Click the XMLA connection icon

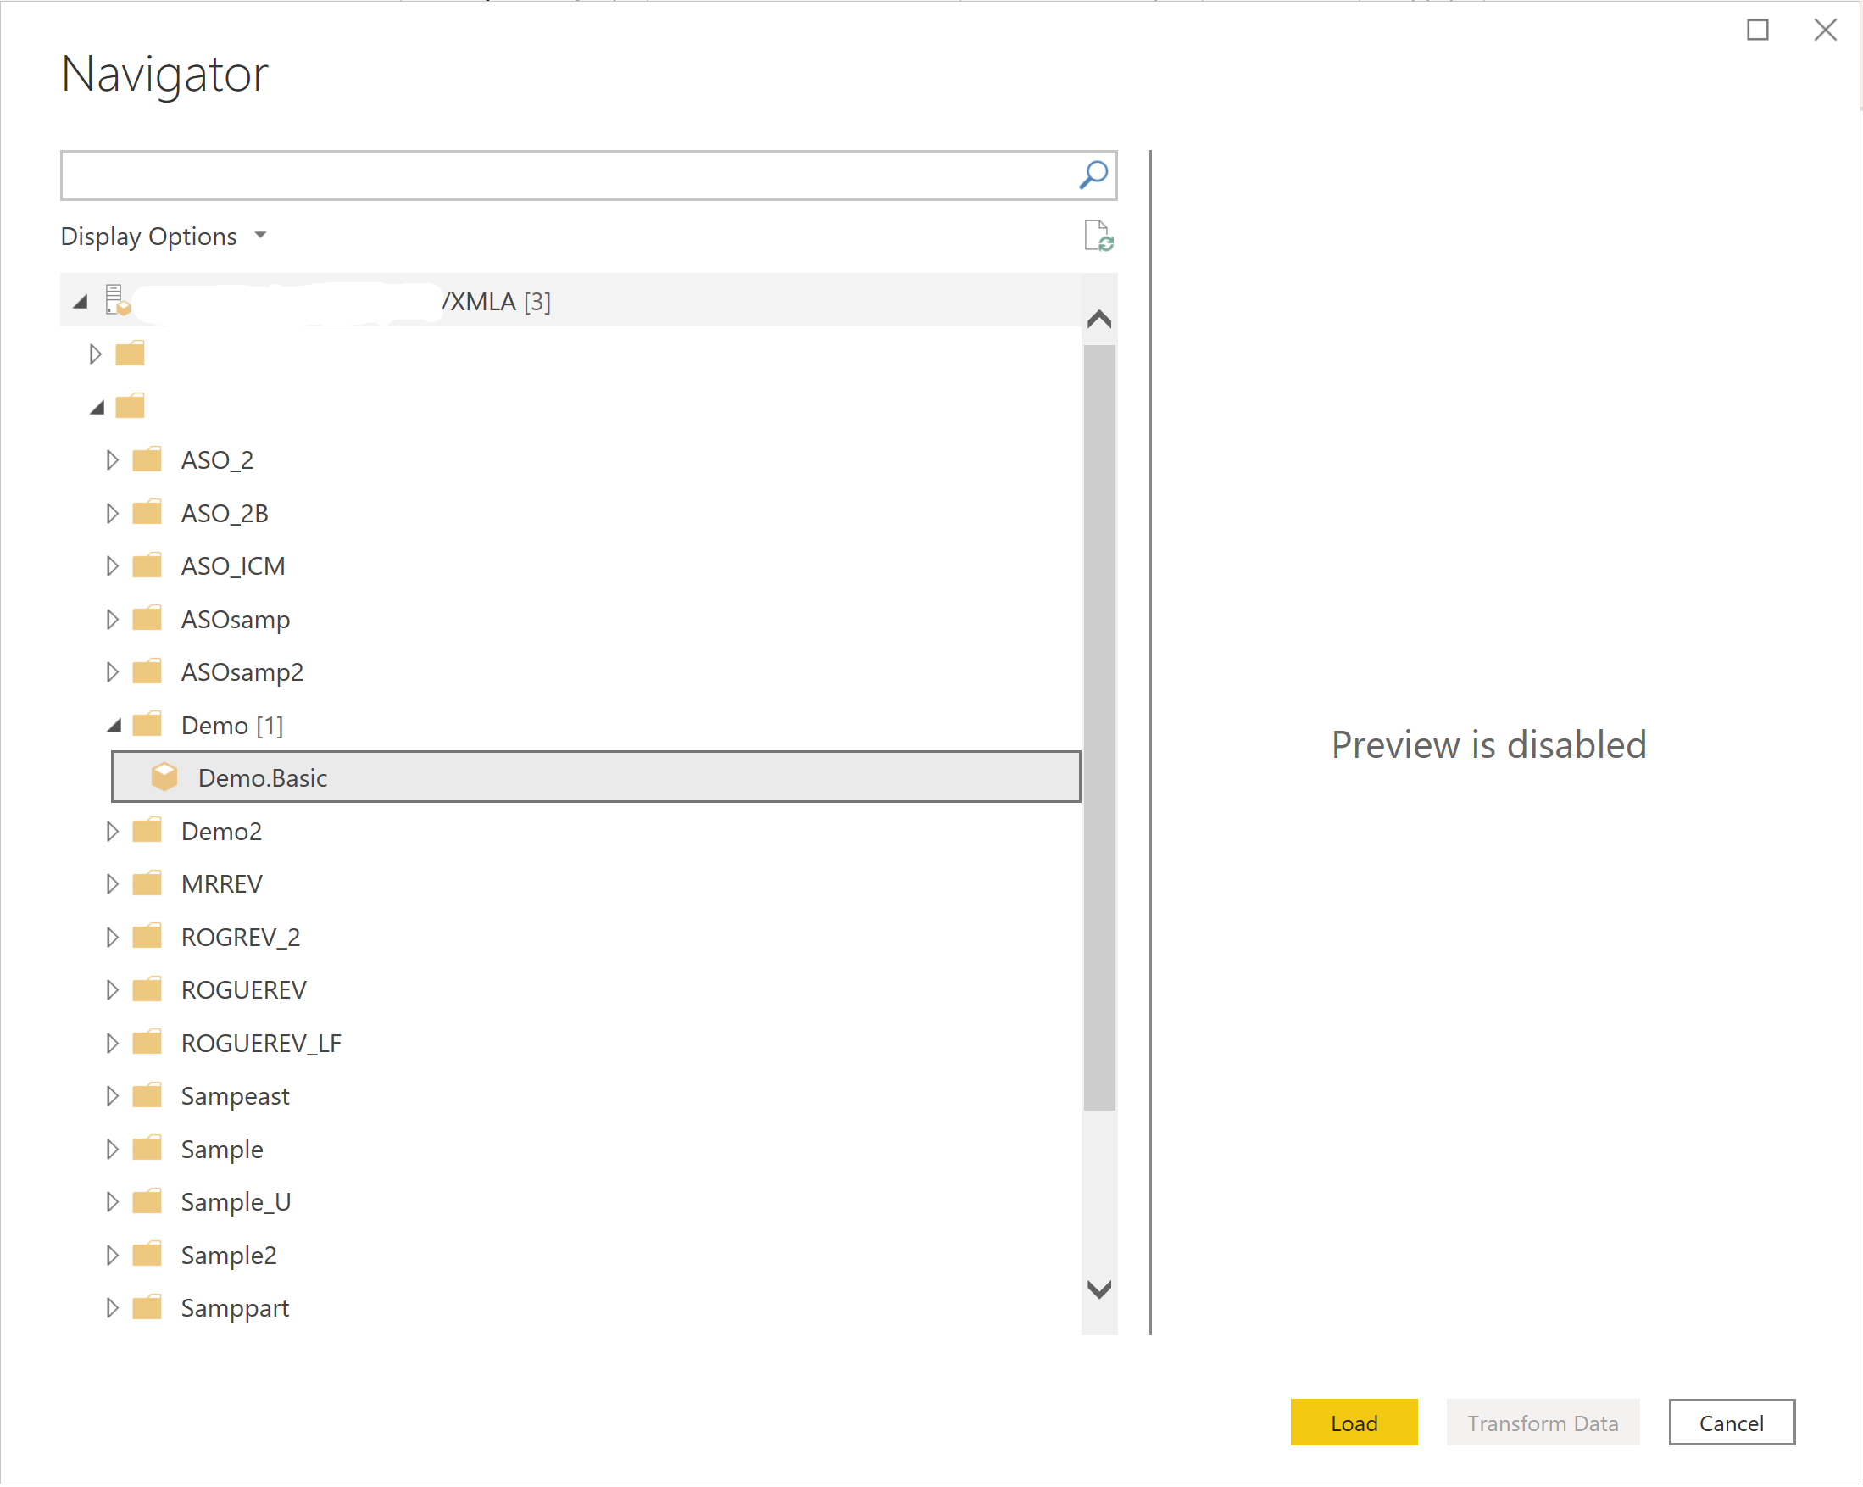pyautogui.click(x=120, y=300)
